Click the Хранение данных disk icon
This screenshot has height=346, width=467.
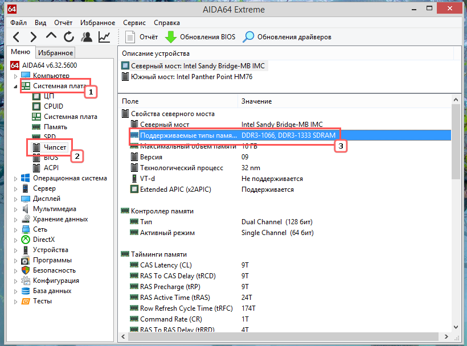(x=26, y=219)
